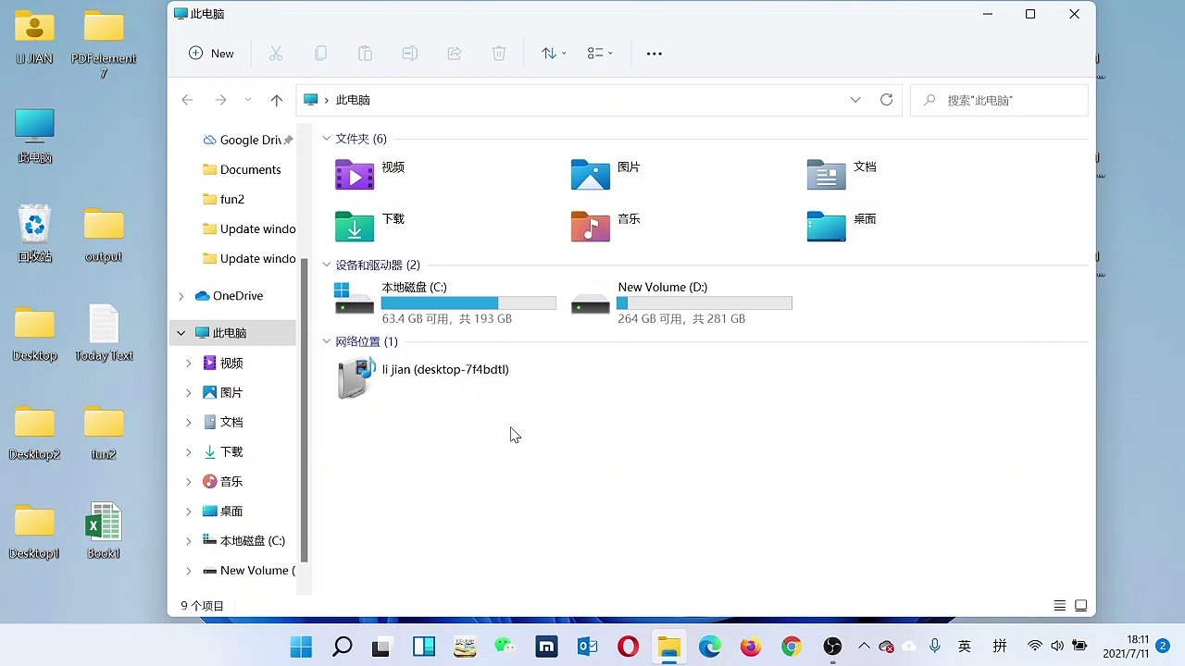Open the Sort options dropdown

(554, 54)
